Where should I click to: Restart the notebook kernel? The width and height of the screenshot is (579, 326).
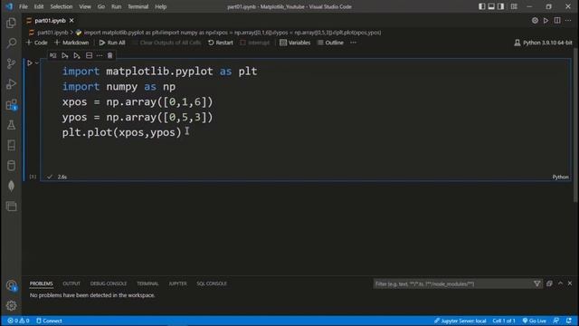tap(221, 43)
